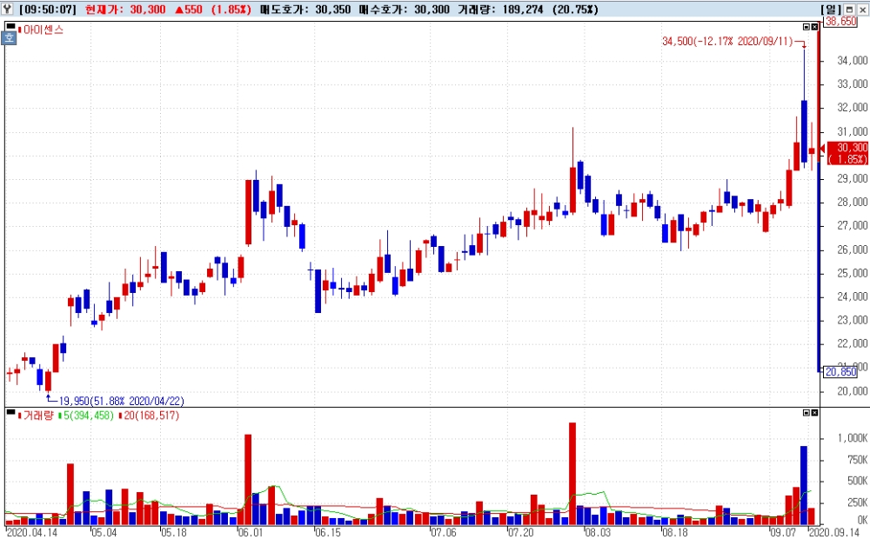Click the 현재가: 30,300 text in header
Screen dimensions: 870x539
[x=125, y=10]
